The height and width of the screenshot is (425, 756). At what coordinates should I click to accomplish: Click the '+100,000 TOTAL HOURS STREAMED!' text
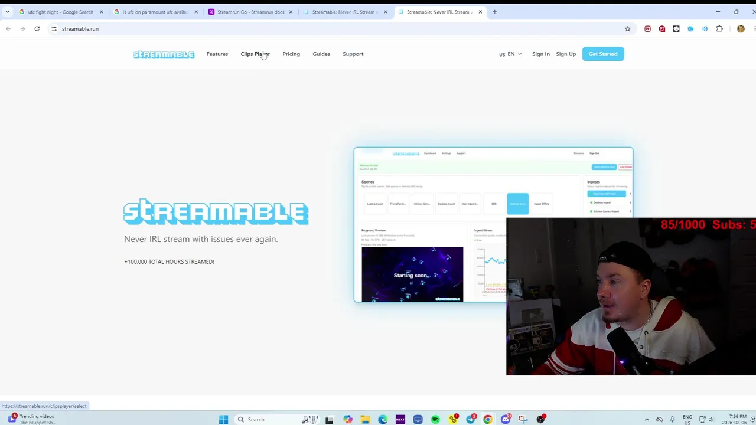[x=169, y=261]
